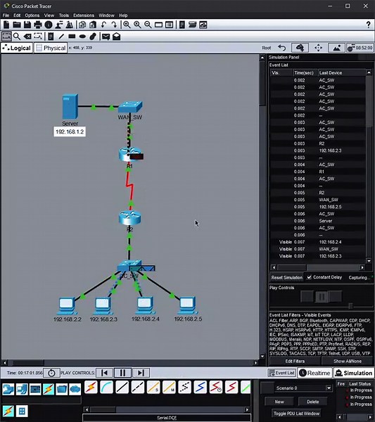
Task: Undo the last action
Action: click(103, 25)
